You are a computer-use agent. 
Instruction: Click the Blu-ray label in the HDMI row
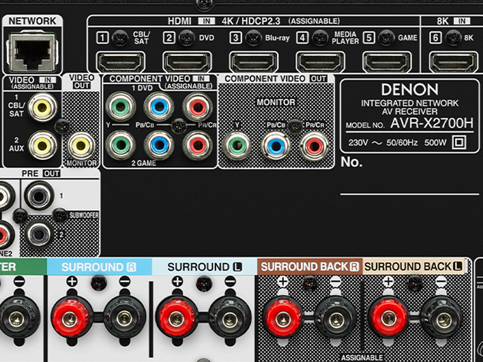point(277,38)
